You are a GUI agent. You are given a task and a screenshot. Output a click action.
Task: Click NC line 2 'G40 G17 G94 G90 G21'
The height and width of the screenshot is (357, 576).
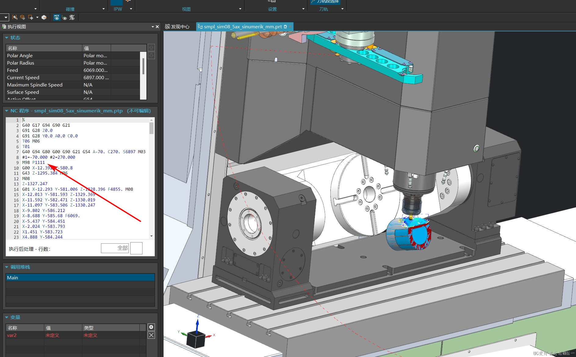46,125
